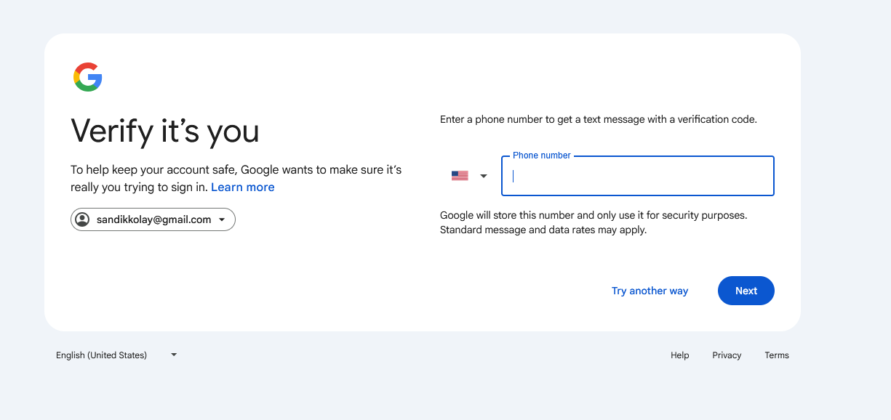This screenshot has height=420, width=891.
Task: Click the Verify it's you heading
Action: [165, 131]
